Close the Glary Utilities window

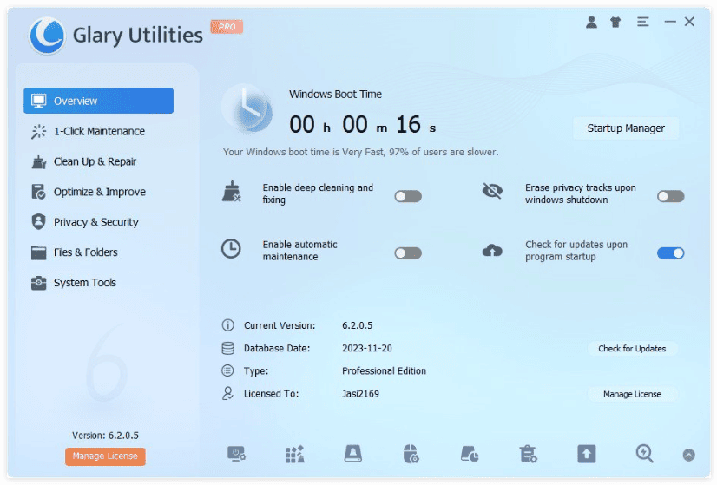tap(689, 22)
